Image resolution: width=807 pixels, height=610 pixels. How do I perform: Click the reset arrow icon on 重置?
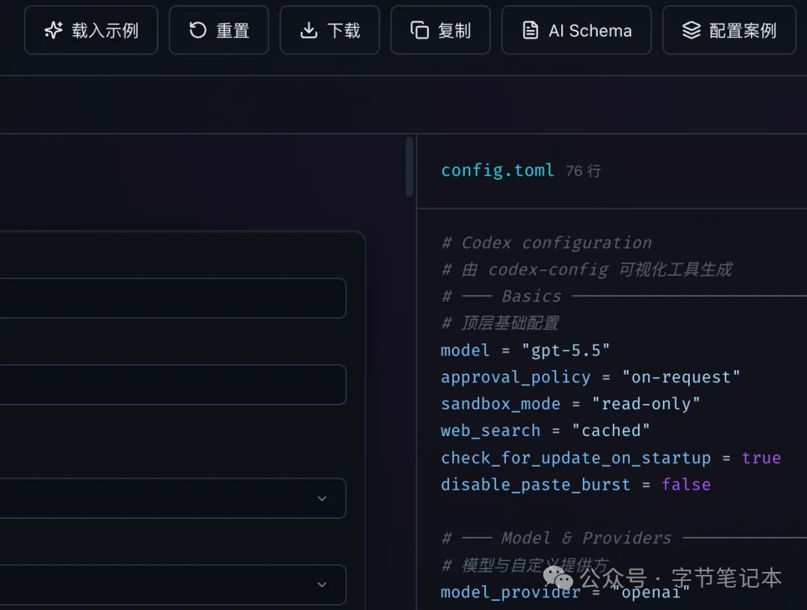click(x=197, y=31)
